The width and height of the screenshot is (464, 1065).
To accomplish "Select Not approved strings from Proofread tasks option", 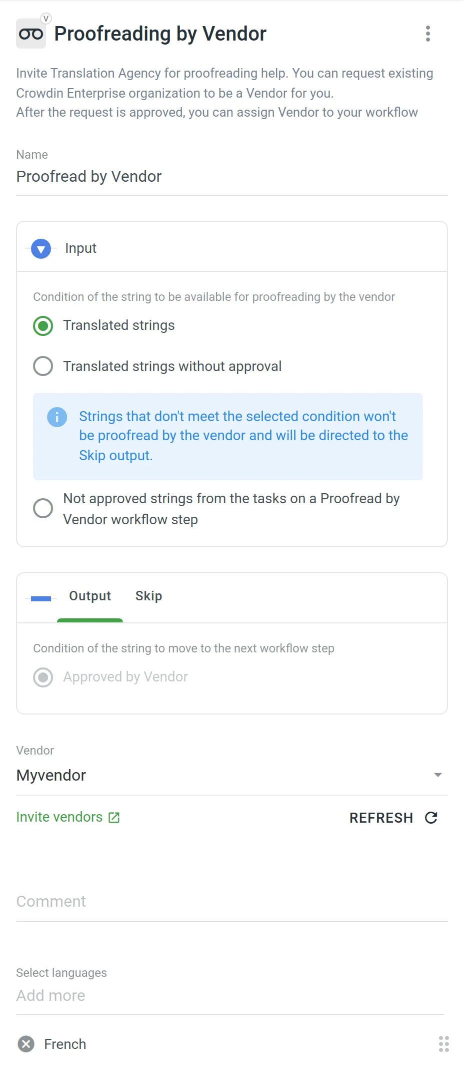I will [x=43, y=508].
